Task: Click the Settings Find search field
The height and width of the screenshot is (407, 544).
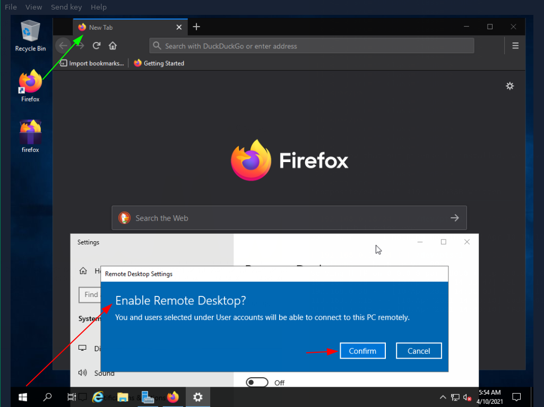Action: click(x=90, y=294)
